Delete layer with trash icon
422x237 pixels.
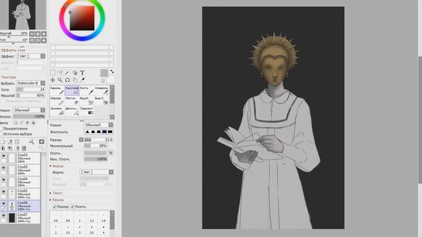(24, 148)
